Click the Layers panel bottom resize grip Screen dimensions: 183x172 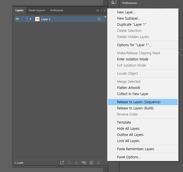(x=60, y=166)
